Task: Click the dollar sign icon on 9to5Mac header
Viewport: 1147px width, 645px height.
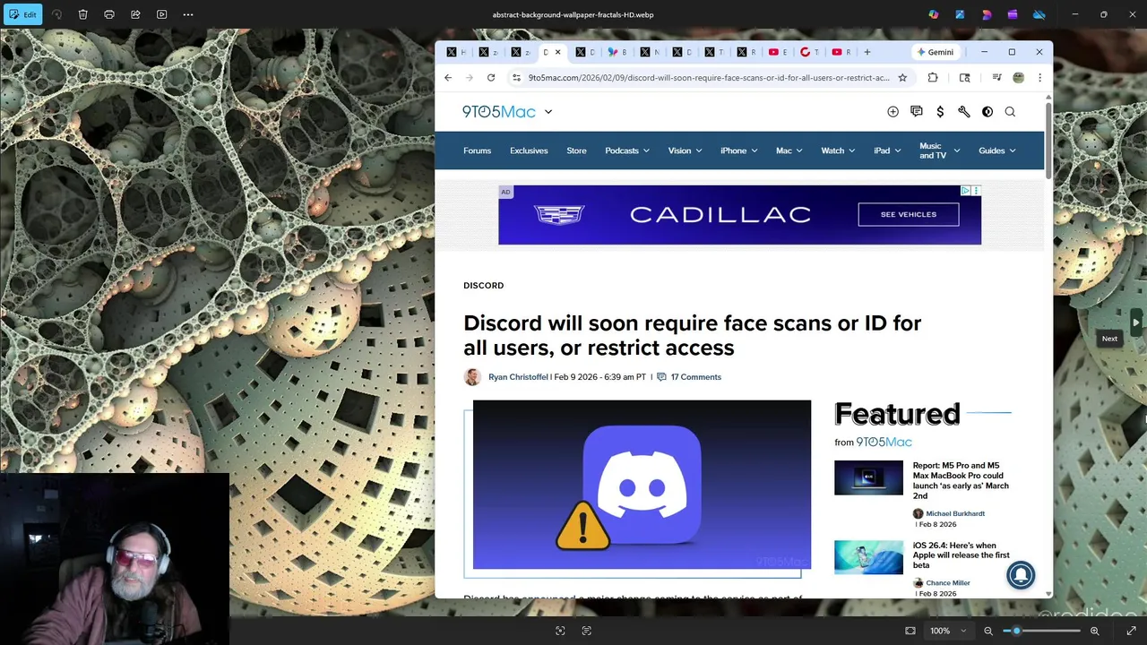Action: pyautogui.click(x=940, y=112)
